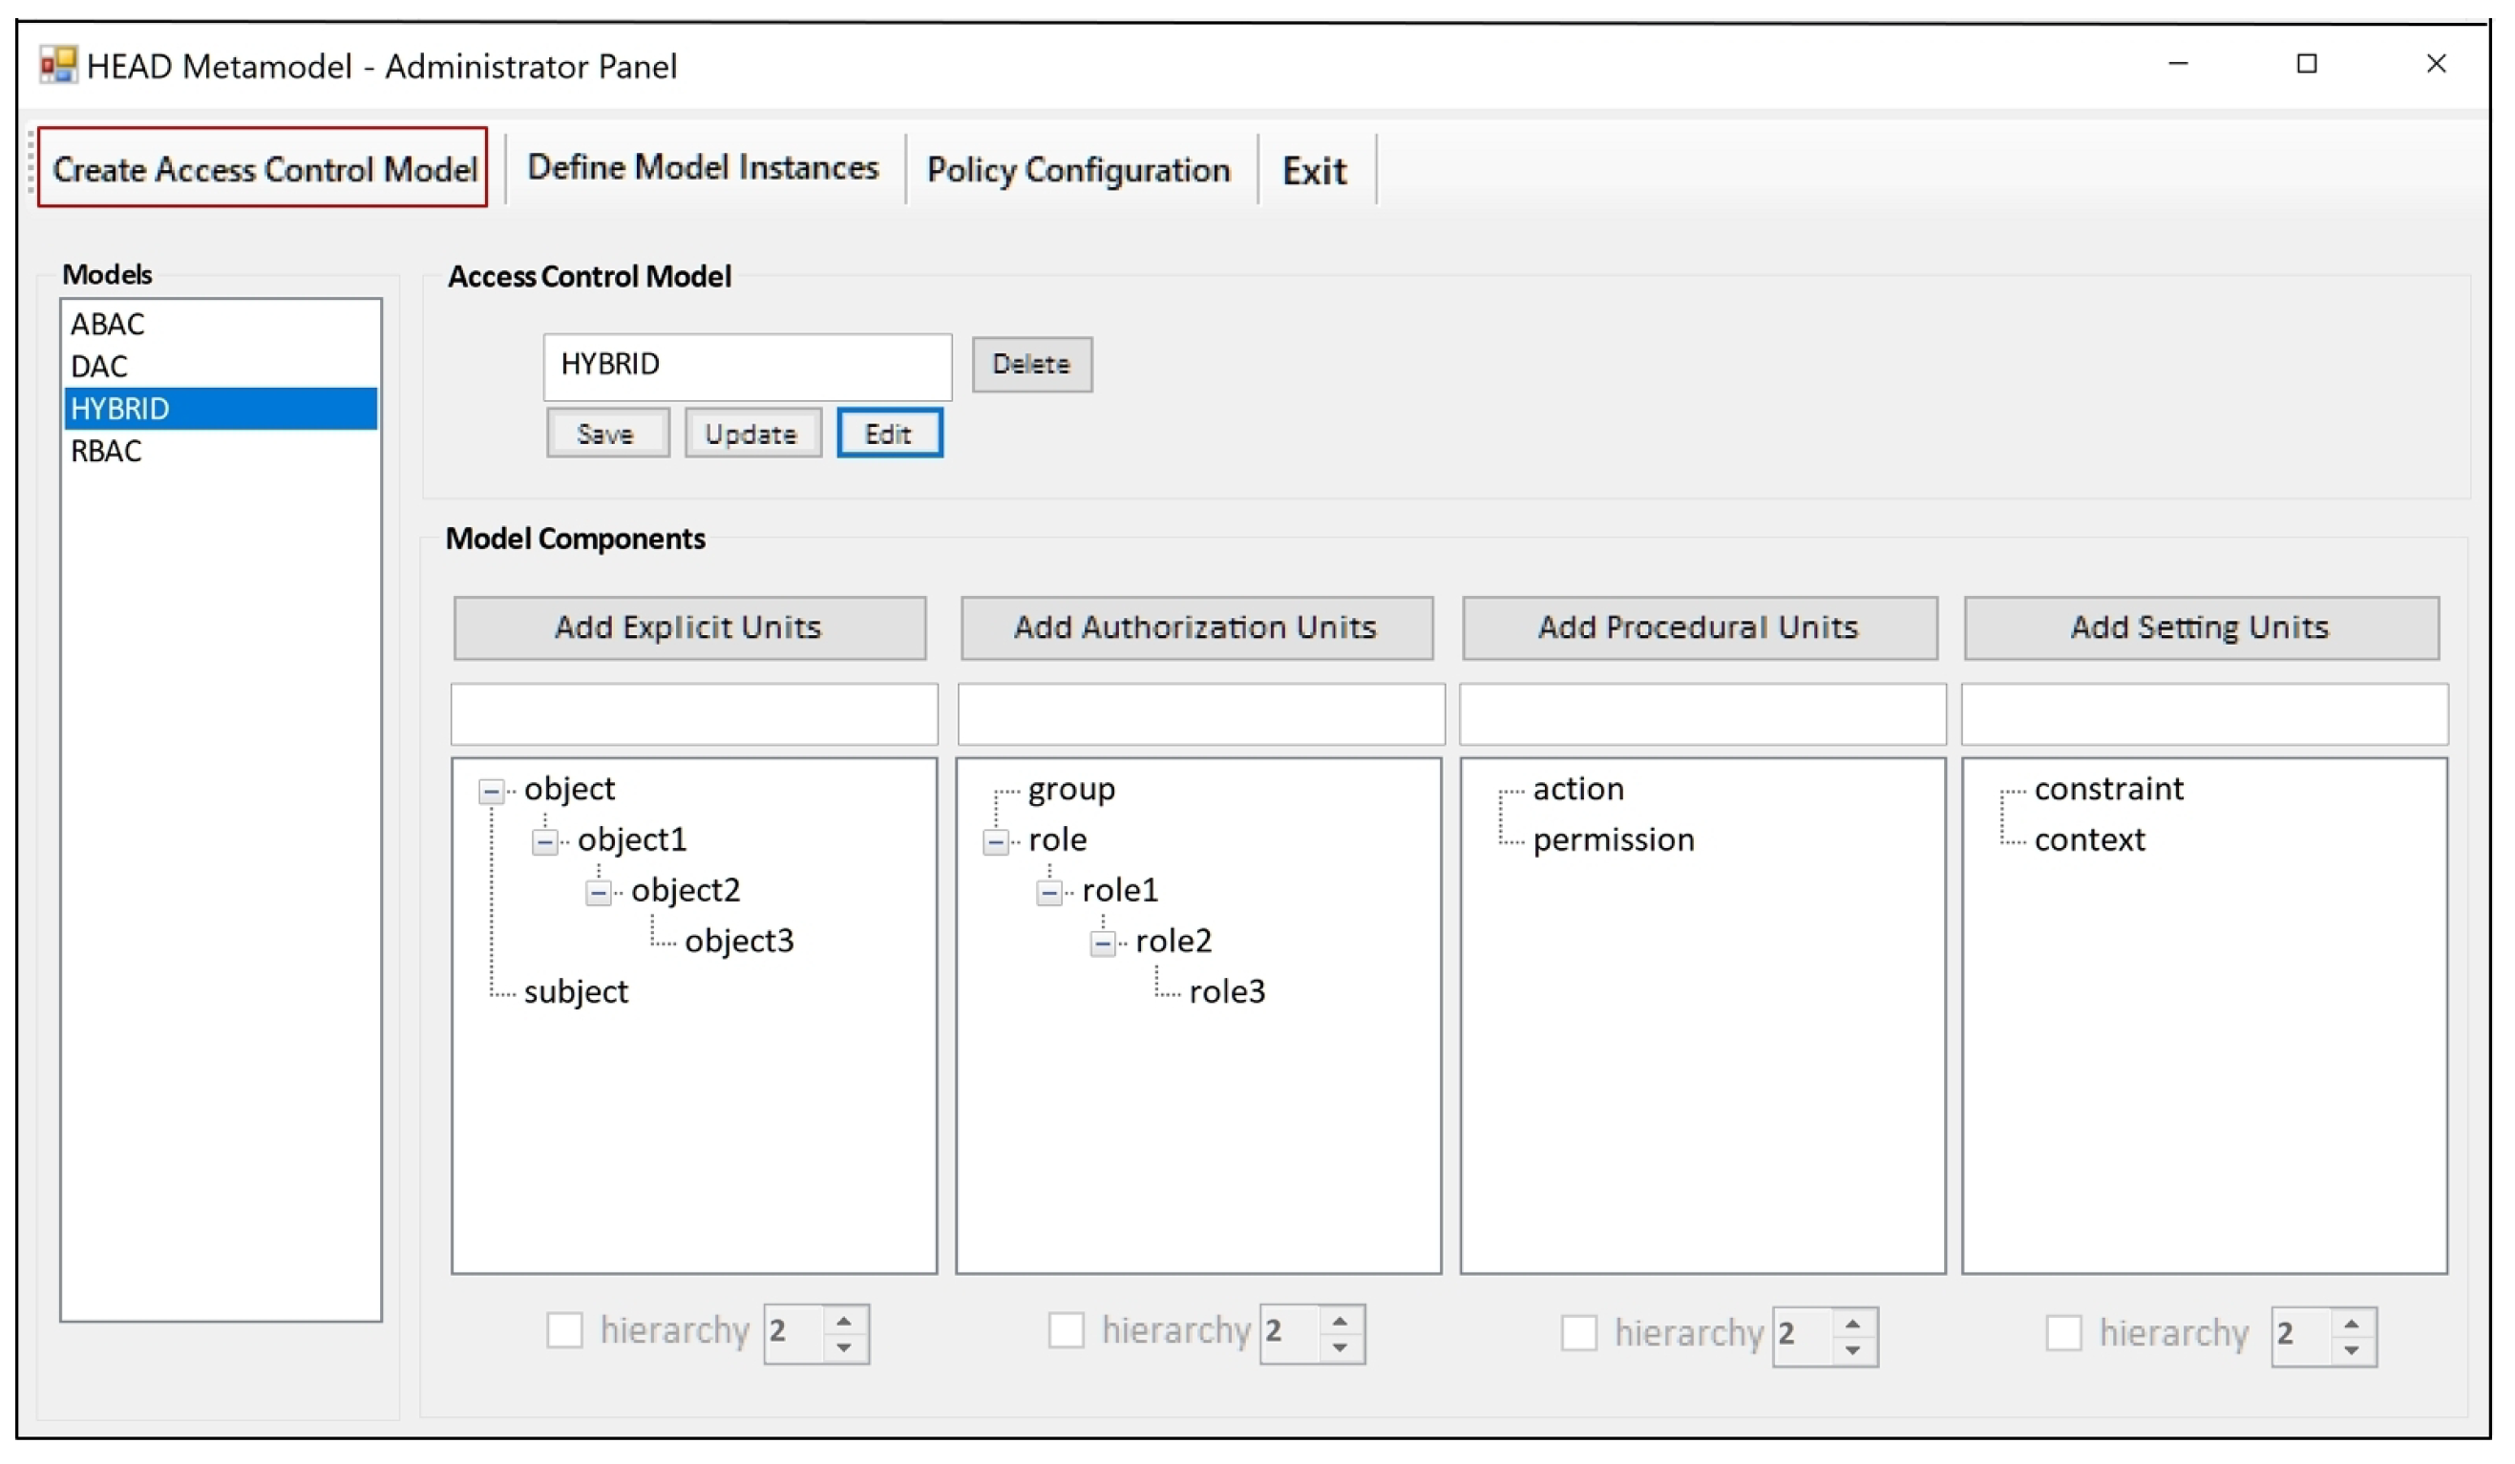Screen dimensions: 2515x1464
Task: Increase the Procedural Units hierarchy spinner value
Action: click(1852, 1325)
